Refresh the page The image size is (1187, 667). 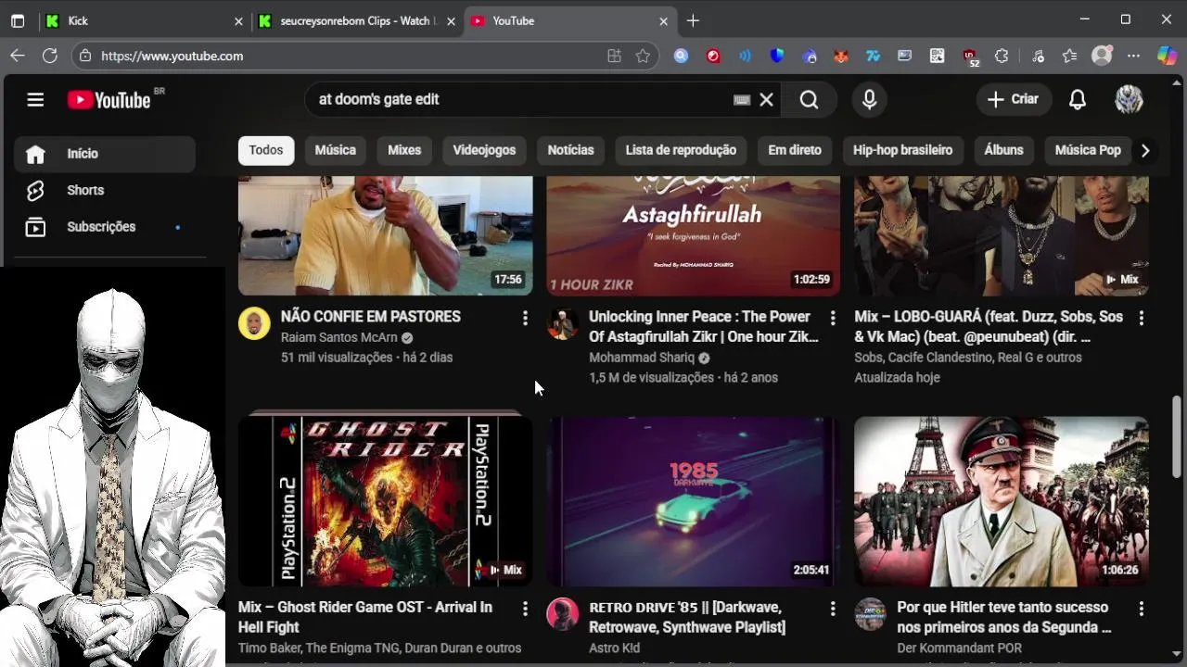click(50, 56)
